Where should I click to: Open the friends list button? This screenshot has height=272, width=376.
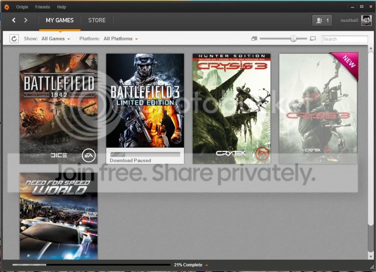point(322,21)
